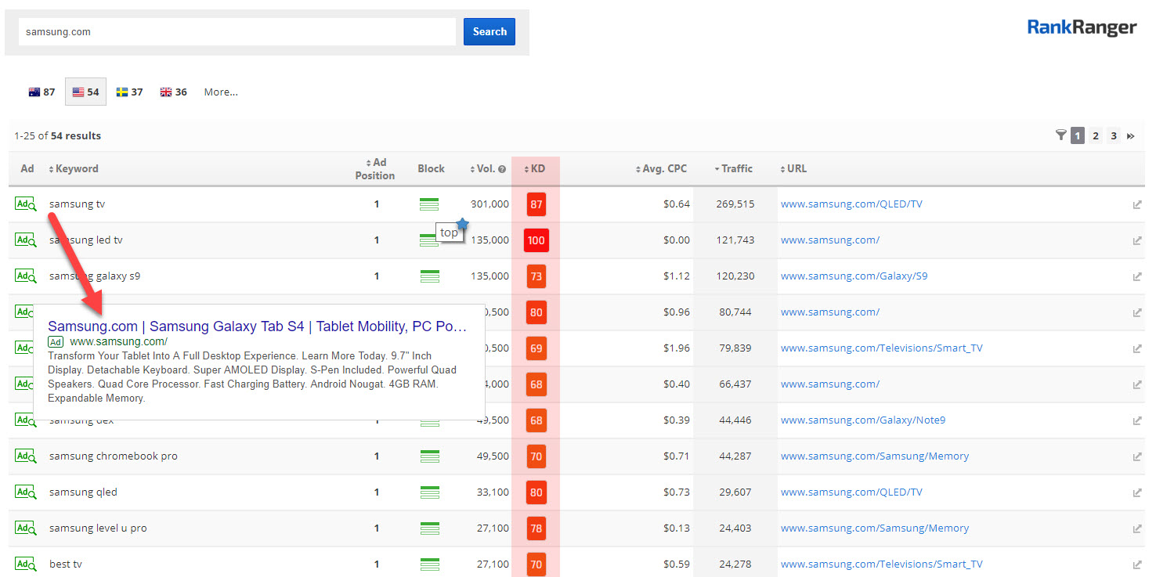Switch to the Sweden flag tab with 37
Image resolution: width=1156 pixels, height=577 pixels.
(129, 92)
